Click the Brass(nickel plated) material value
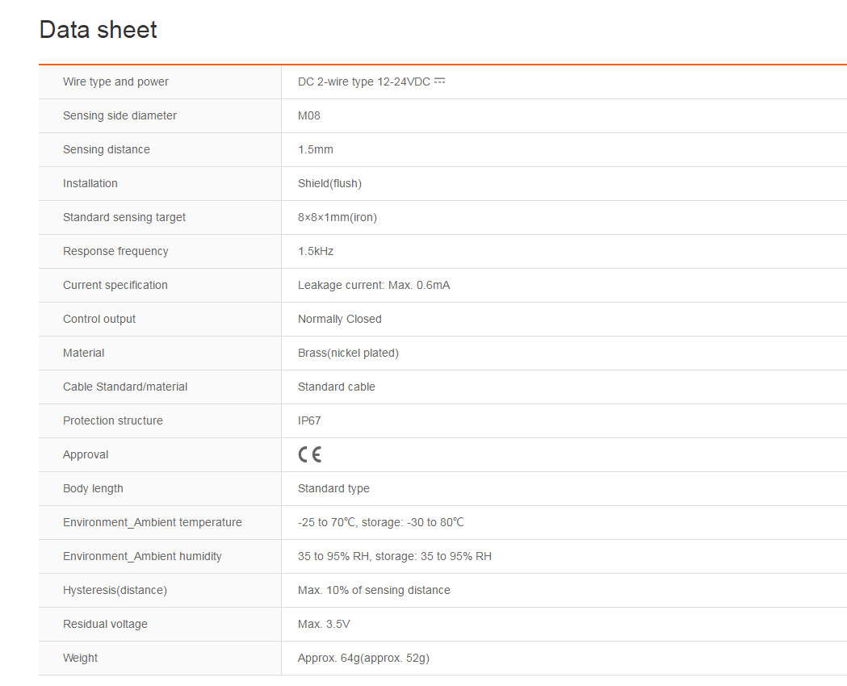Screen dimensions: 847x686 coord(348,353)
